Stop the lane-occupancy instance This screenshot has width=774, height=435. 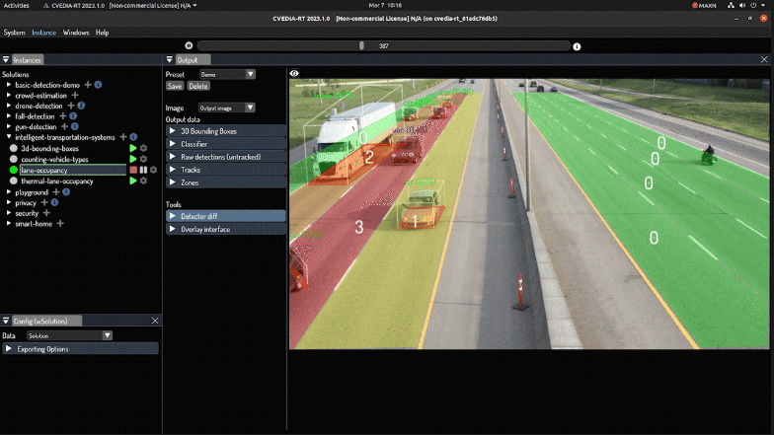[133, 170]
